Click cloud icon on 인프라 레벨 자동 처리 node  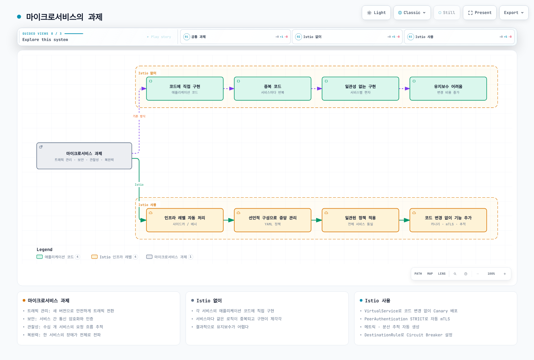[151, 213]
